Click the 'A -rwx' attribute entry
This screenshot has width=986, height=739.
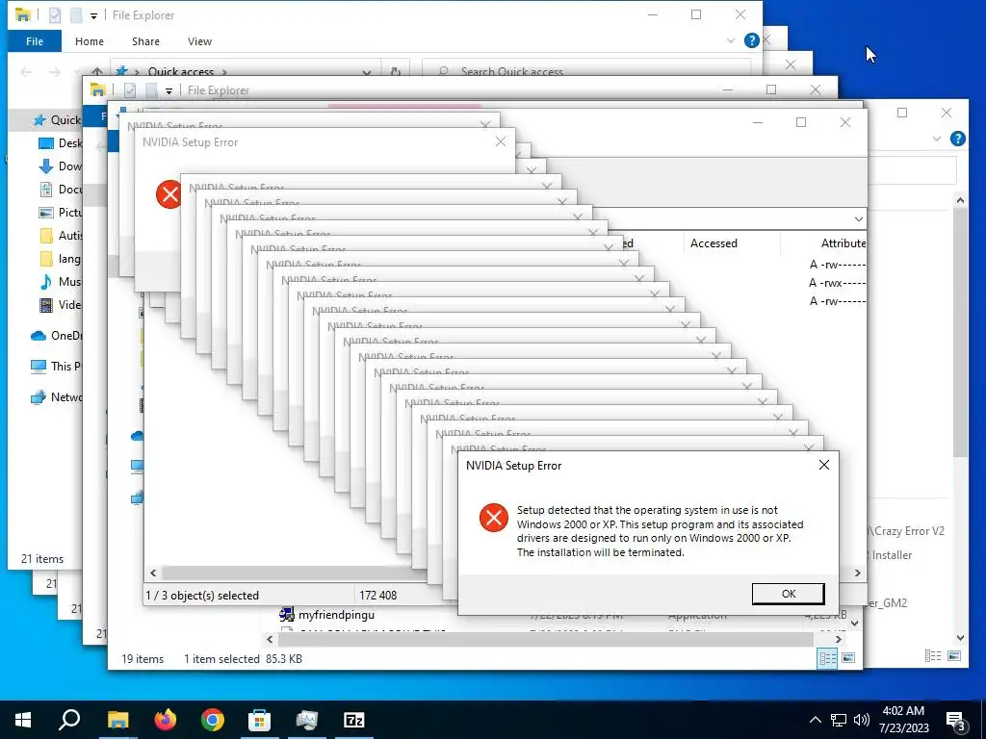pyautogui.click(x=837, y=283)
